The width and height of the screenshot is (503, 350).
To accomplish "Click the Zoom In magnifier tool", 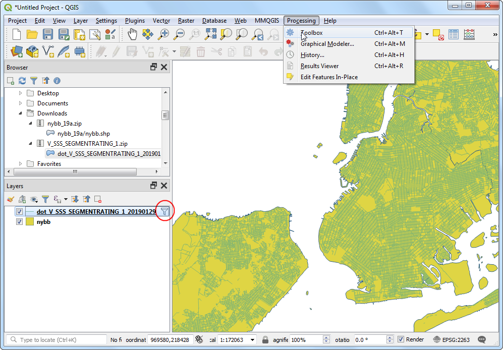I will pyautogui.click(x=163, y=34).
